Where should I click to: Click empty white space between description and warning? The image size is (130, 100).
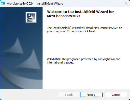pyautogui.click(x=85, y=45)
